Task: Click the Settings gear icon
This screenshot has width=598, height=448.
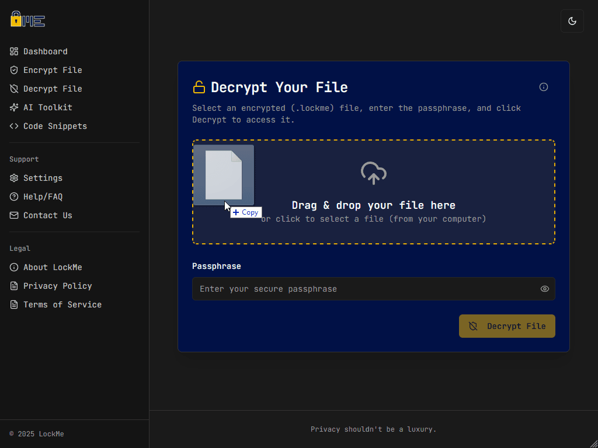Action: (x=14, y=178)
